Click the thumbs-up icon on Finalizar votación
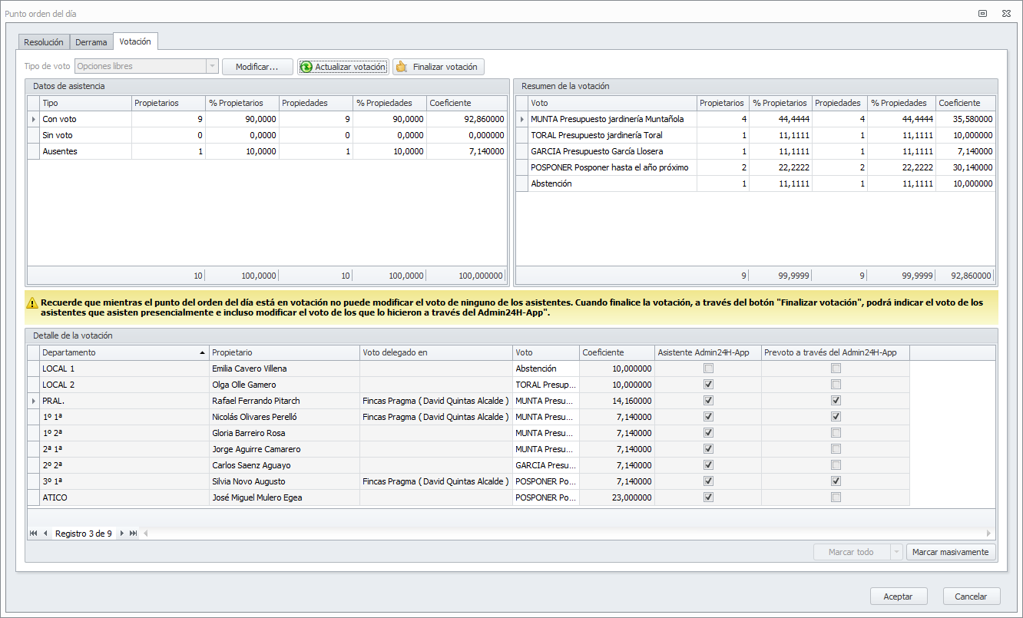This screenshot has width=1023, height=618. [401, 67]
